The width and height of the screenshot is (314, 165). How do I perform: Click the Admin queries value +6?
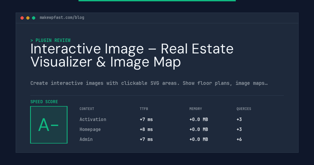[239, 139]
